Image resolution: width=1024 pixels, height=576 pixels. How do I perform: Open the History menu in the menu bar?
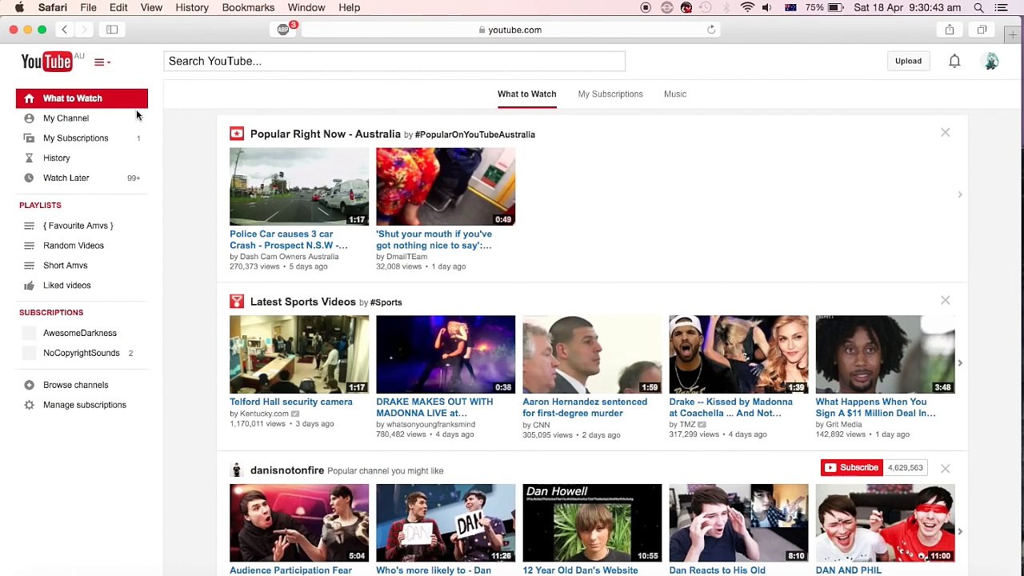point(192,7)
